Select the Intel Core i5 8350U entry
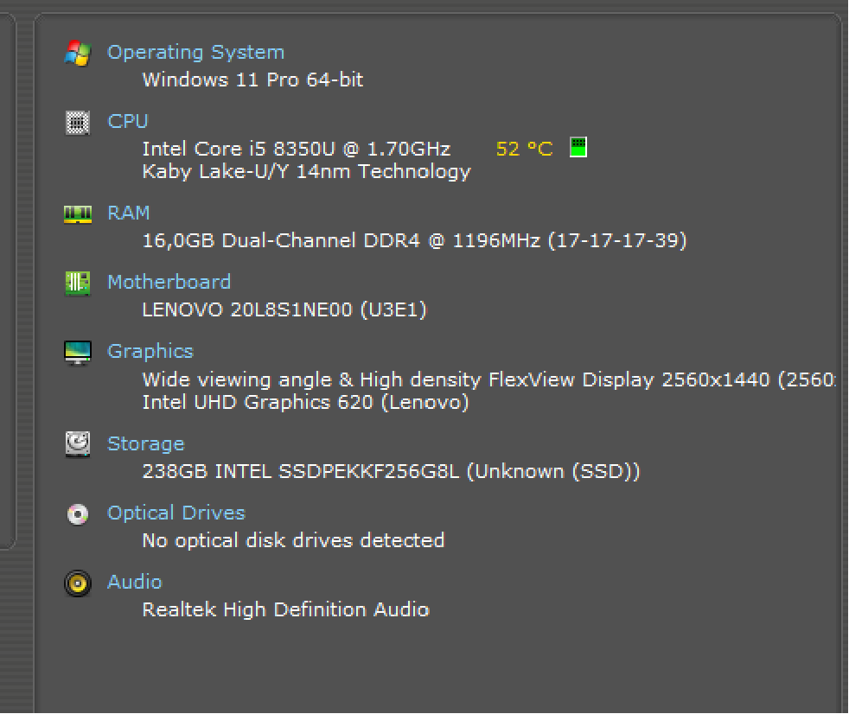 [296, 148]
